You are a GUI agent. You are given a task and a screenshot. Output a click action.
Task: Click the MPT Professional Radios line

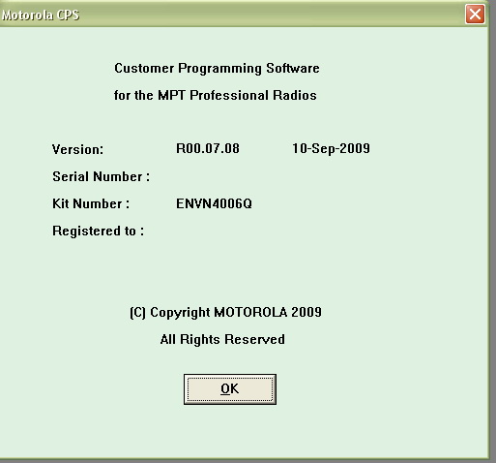[x=216, y=95]
